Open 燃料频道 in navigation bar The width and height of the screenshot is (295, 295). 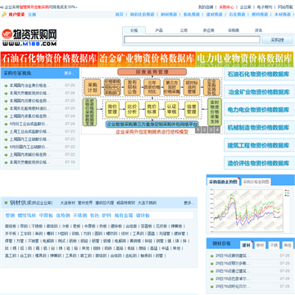coord(260,15)
